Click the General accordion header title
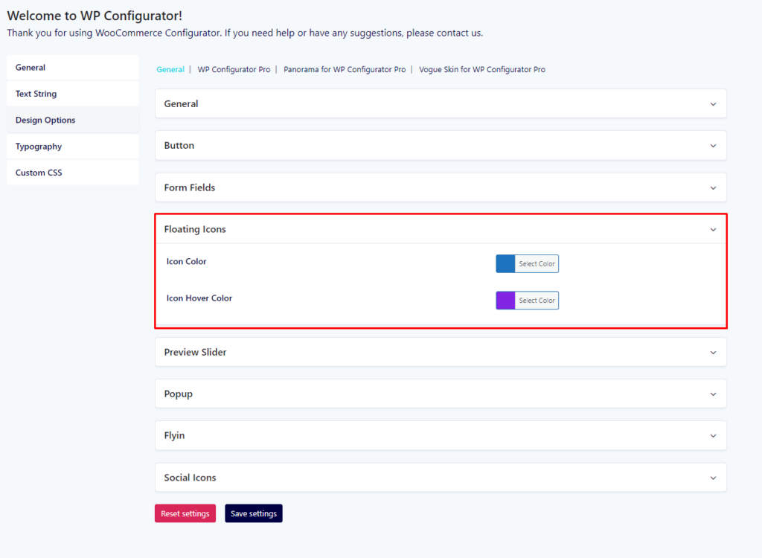This screenshot has width=762, height=558. (x=182, y=103)
